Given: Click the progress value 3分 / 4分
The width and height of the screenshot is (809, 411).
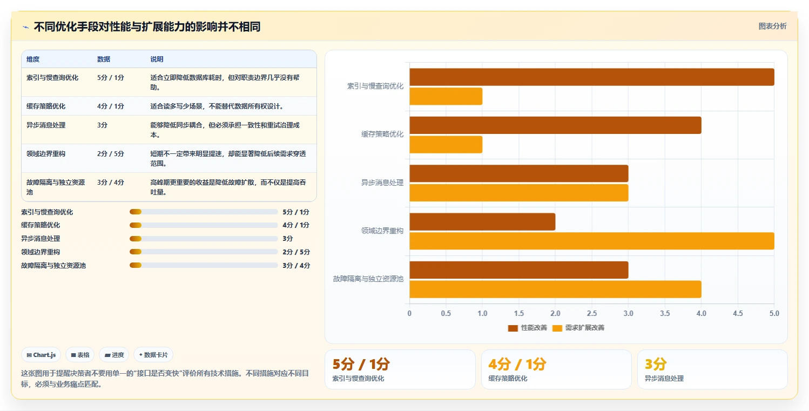Looking at the screenshot, I should (x=296, y=265).
